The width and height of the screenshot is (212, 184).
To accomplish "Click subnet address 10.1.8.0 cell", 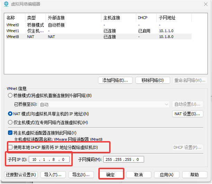I will click(x=166, y=37).
